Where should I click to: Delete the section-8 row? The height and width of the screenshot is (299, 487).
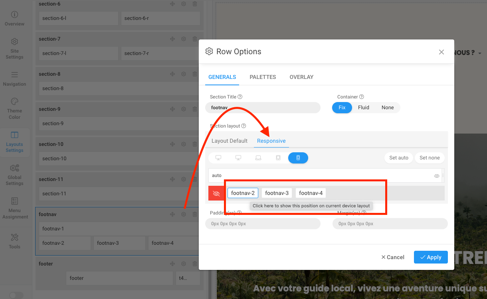195,74
